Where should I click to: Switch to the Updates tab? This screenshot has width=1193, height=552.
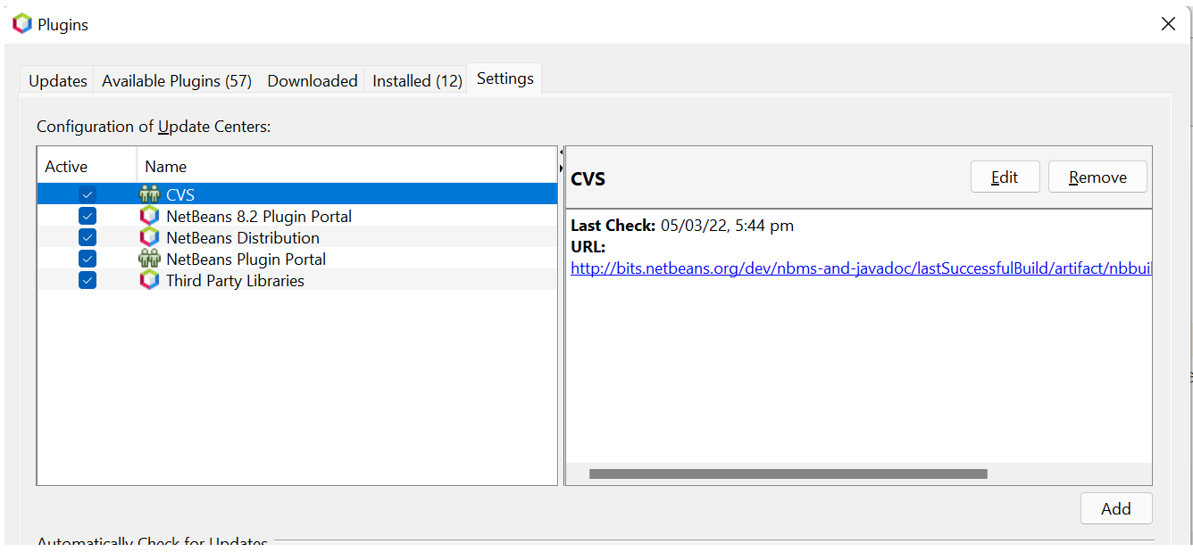(x=58, y=80)
